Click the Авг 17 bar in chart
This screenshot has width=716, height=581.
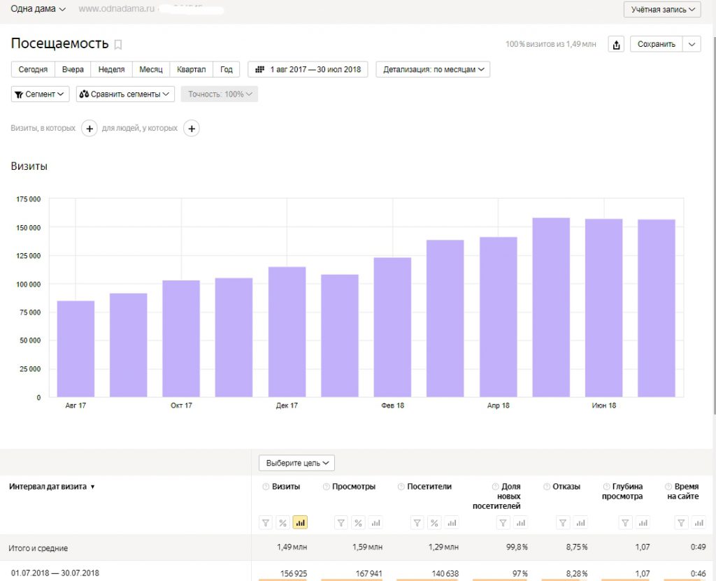(76, 349)
